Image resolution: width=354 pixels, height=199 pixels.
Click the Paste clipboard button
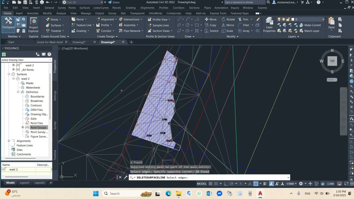tap(331, 23)
